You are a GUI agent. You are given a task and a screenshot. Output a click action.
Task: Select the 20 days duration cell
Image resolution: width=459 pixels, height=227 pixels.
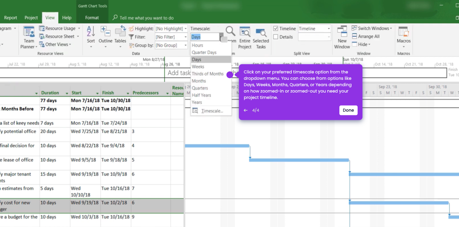point(55,134)
